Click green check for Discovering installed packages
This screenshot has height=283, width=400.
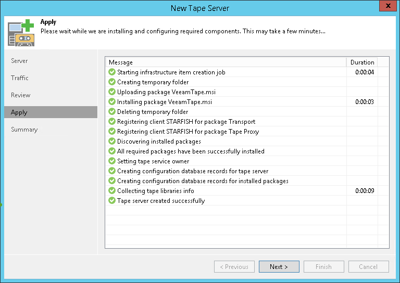pos(112,141)
